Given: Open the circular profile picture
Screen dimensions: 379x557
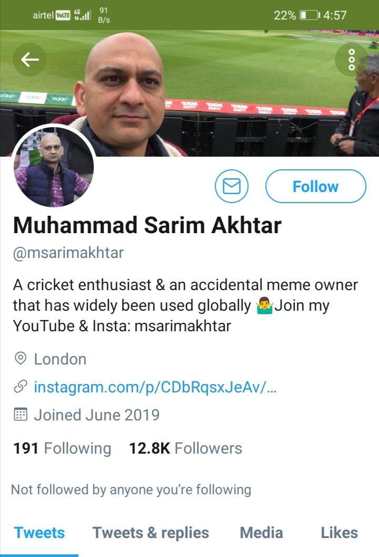Looking at the screenshot, I should pos(53,168).
